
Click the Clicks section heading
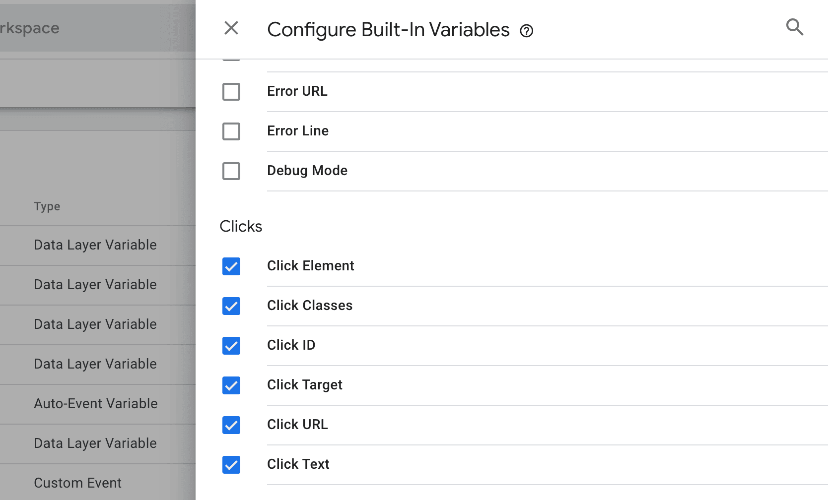pyautogui.click(x=241, y=226)
